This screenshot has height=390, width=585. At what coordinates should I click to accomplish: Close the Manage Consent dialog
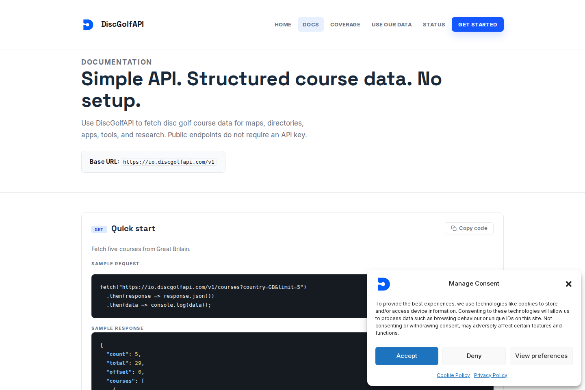569,284
